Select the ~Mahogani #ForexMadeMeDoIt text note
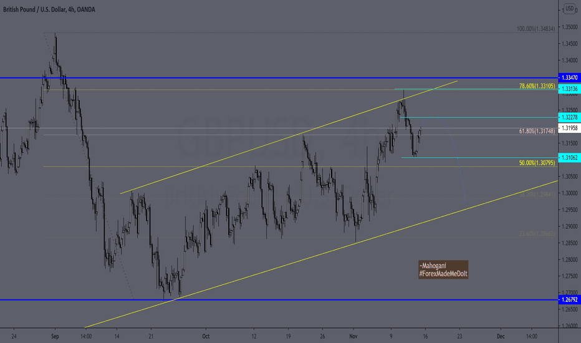The image size is (581, 343). click(x=443, y=269)
